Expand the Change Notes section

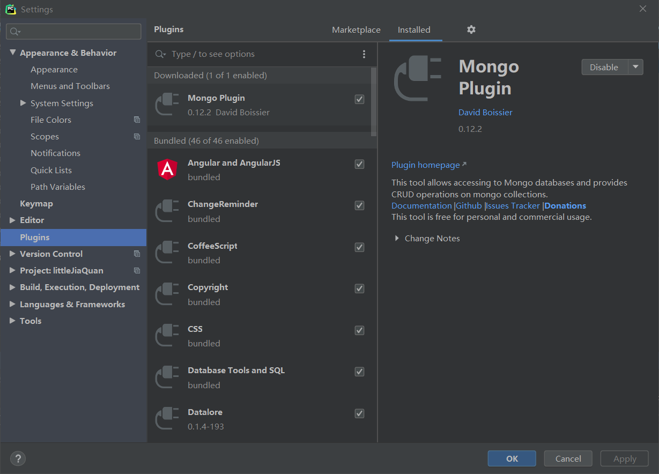click(x=397, y=239)
